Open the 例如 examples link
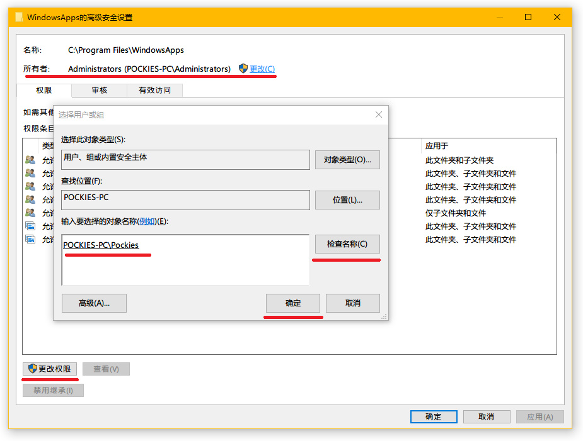583x441 pixels. click(x=147, y=221)
